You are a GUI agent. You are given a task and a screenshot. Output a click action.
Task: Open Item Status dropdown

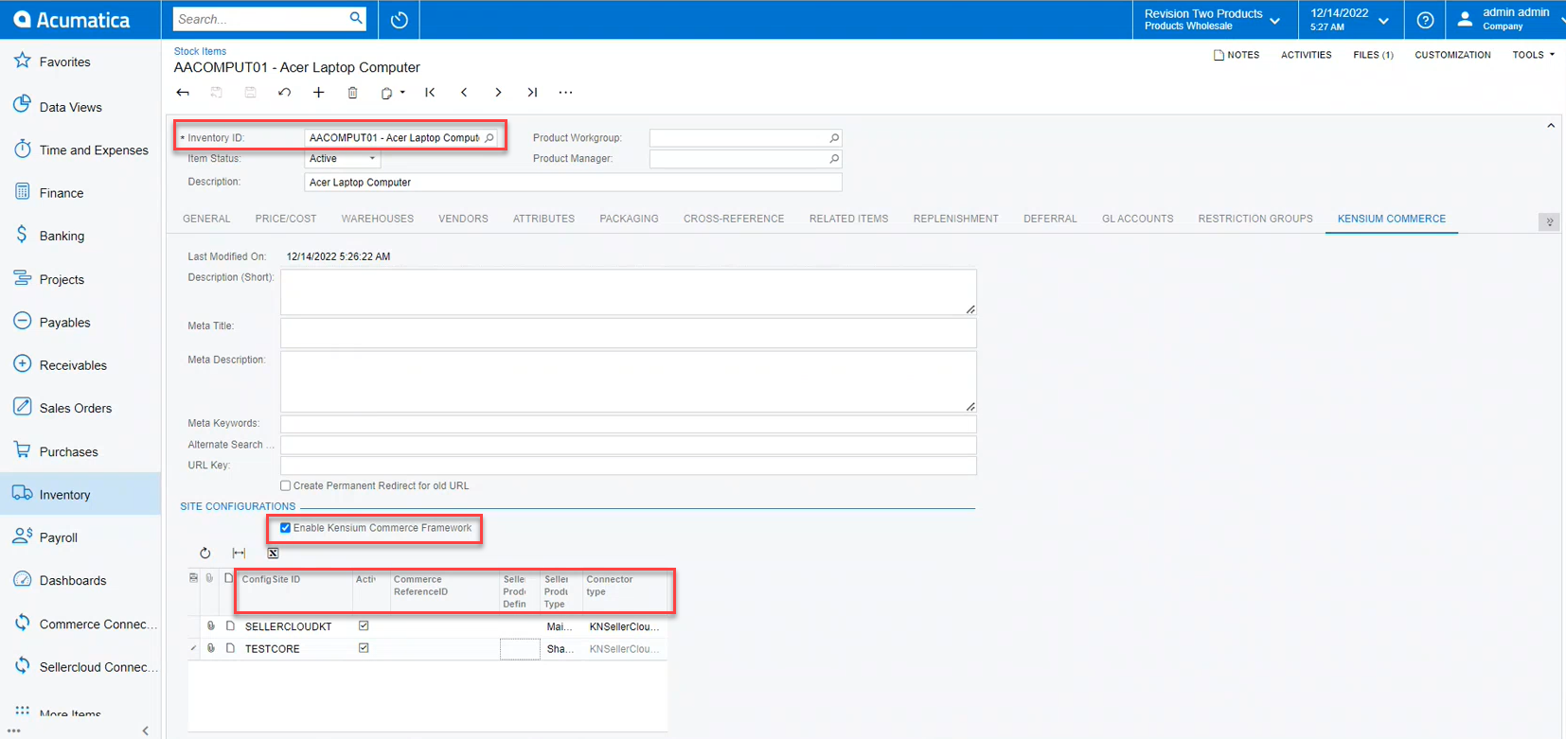coord(371,159)
